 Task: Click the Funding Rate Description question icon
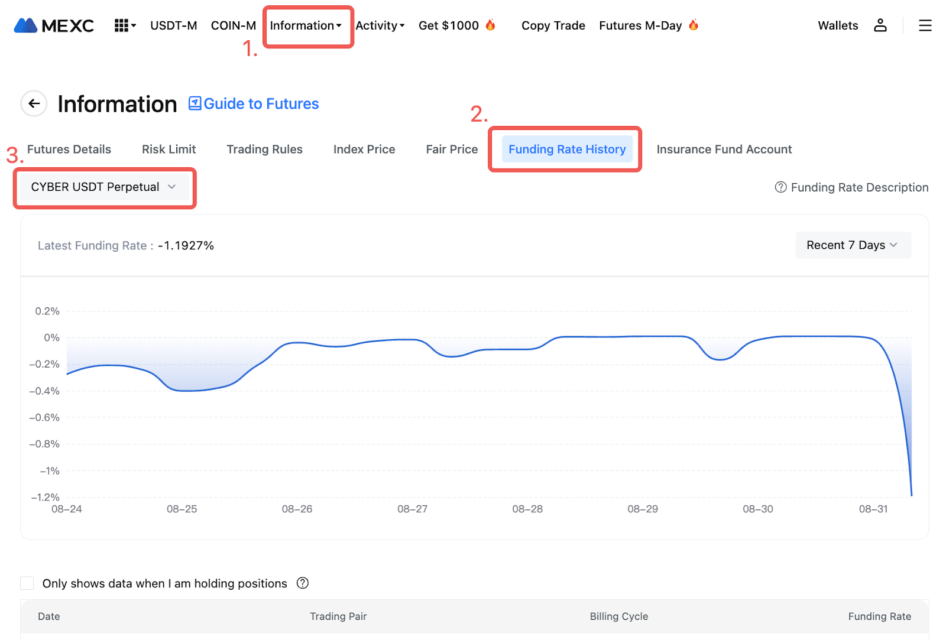pyautogui.click(x=780, y=187)
